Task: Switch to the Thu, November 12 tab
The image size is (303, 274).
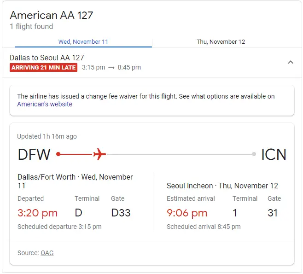Action: [x=221, y=42]
